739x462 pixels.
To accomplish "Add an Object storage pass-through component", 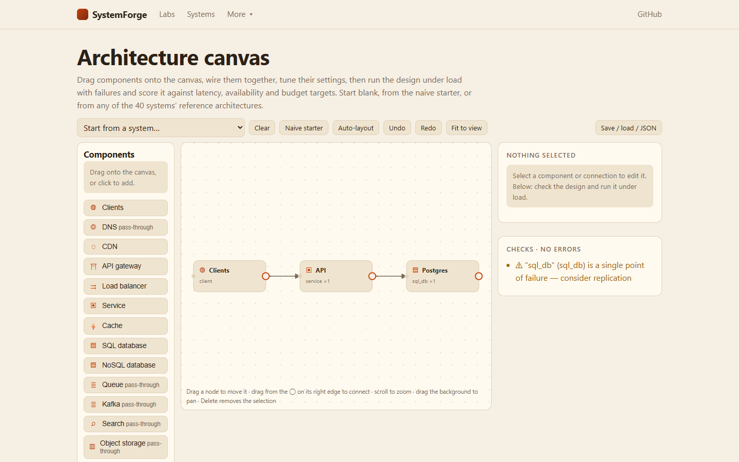I will point(126,447).
